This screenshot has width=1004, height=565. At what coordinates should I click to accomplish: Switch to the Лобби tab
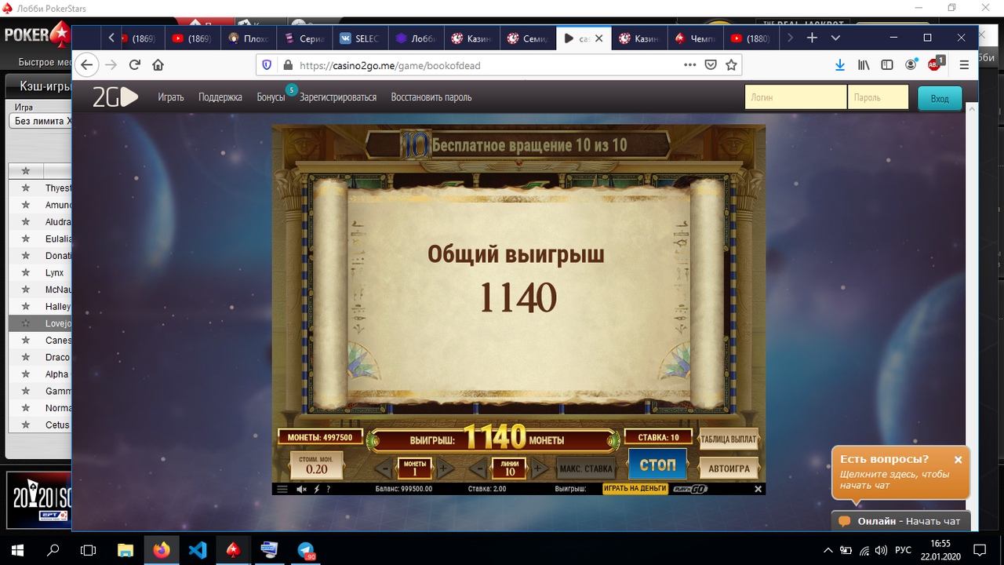416,38
